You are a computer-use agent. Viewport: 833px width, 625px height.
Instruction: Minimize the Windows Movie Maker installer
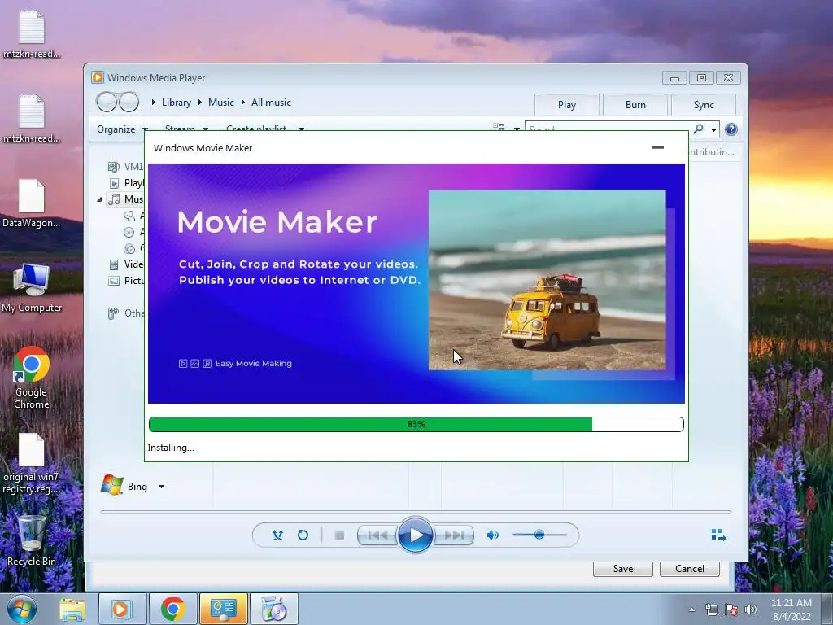[x=657, y=147]
